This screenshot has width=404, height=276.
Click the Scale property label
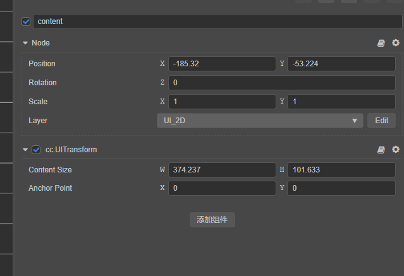(38, 102)
